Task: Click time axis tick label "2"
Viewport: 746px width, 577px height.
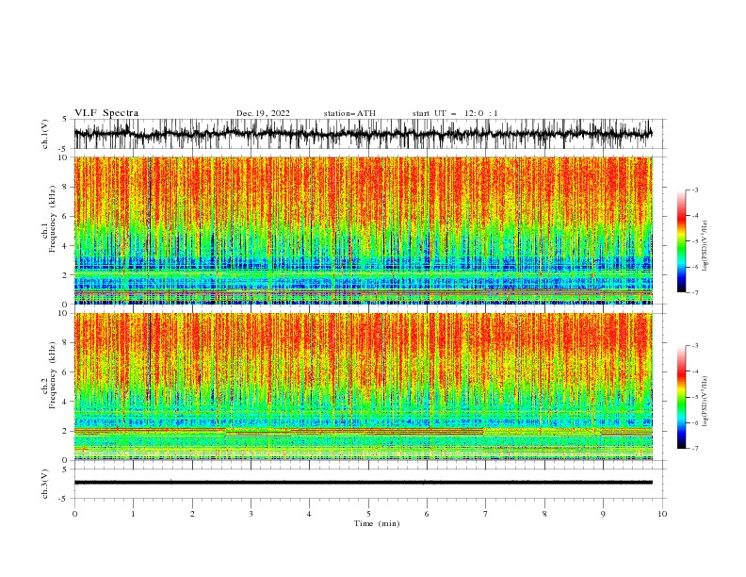Action: (192, 514)
